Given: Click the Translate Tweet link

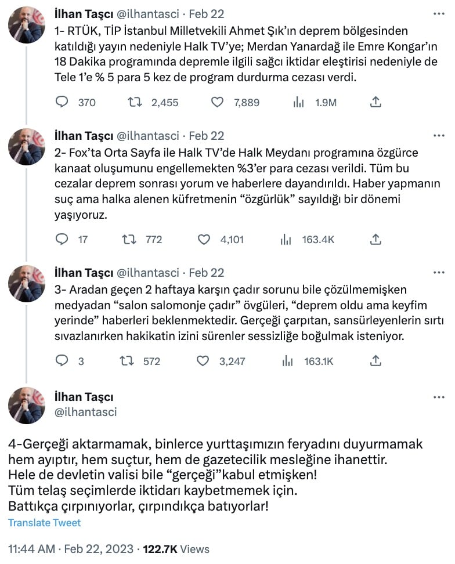Looking at the screenshot, I should [x=44, y=523].
